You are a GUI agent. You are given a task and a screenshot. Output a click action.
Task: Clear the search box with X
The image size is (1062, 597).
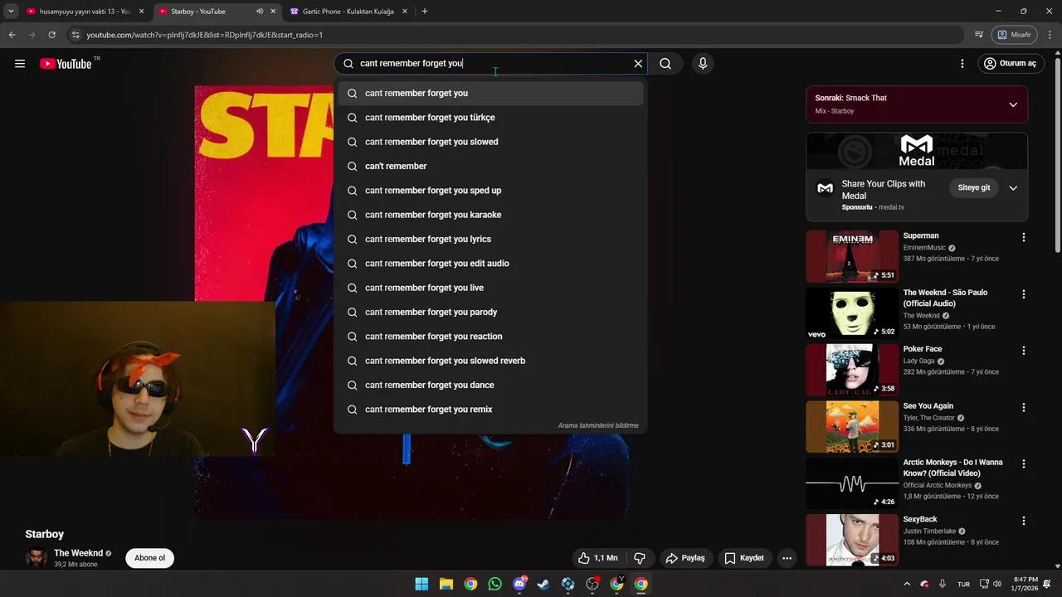point(638,64)
